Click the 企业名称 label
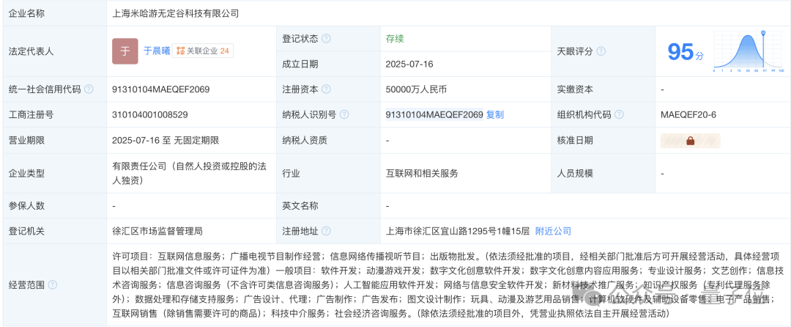 pos(27,14)
